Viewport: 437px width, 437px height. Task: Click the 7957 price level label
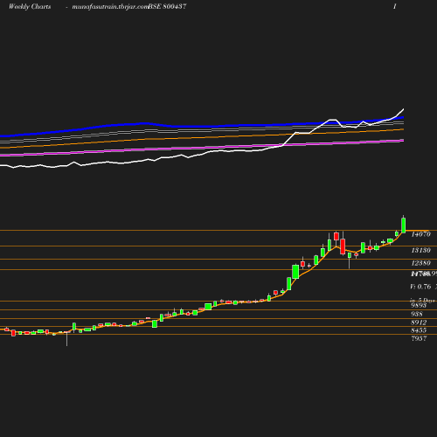[419, 338]
